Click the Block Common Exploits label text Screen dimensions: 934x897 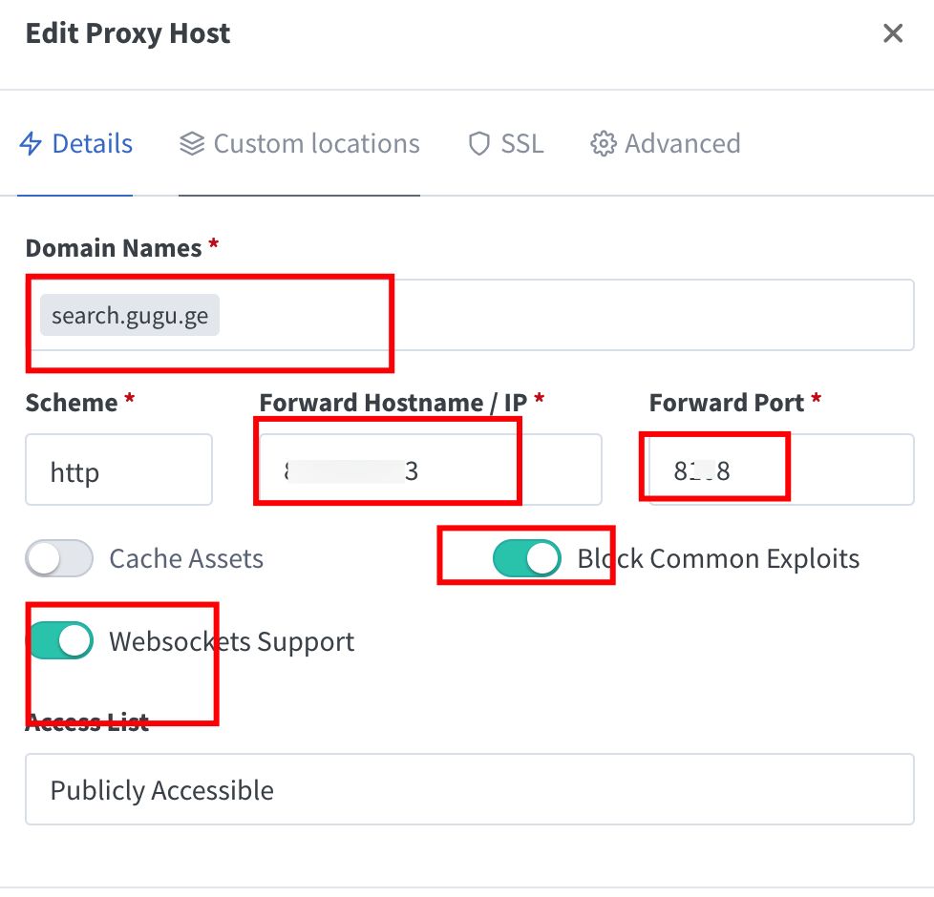click(x=718, y=558)
